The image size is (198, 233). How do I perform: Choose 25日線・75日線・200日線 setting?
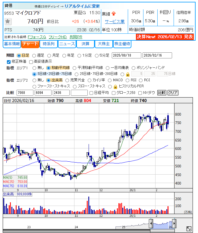(x=77, y=74)
